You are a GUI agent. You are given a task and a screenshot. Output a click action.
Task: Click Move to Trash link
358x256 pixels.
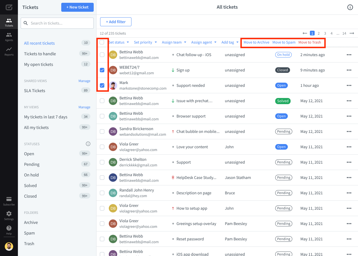click(x=310, y=42)
